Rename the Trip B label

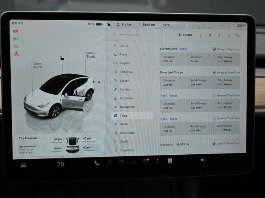click(x=164, y=119)
